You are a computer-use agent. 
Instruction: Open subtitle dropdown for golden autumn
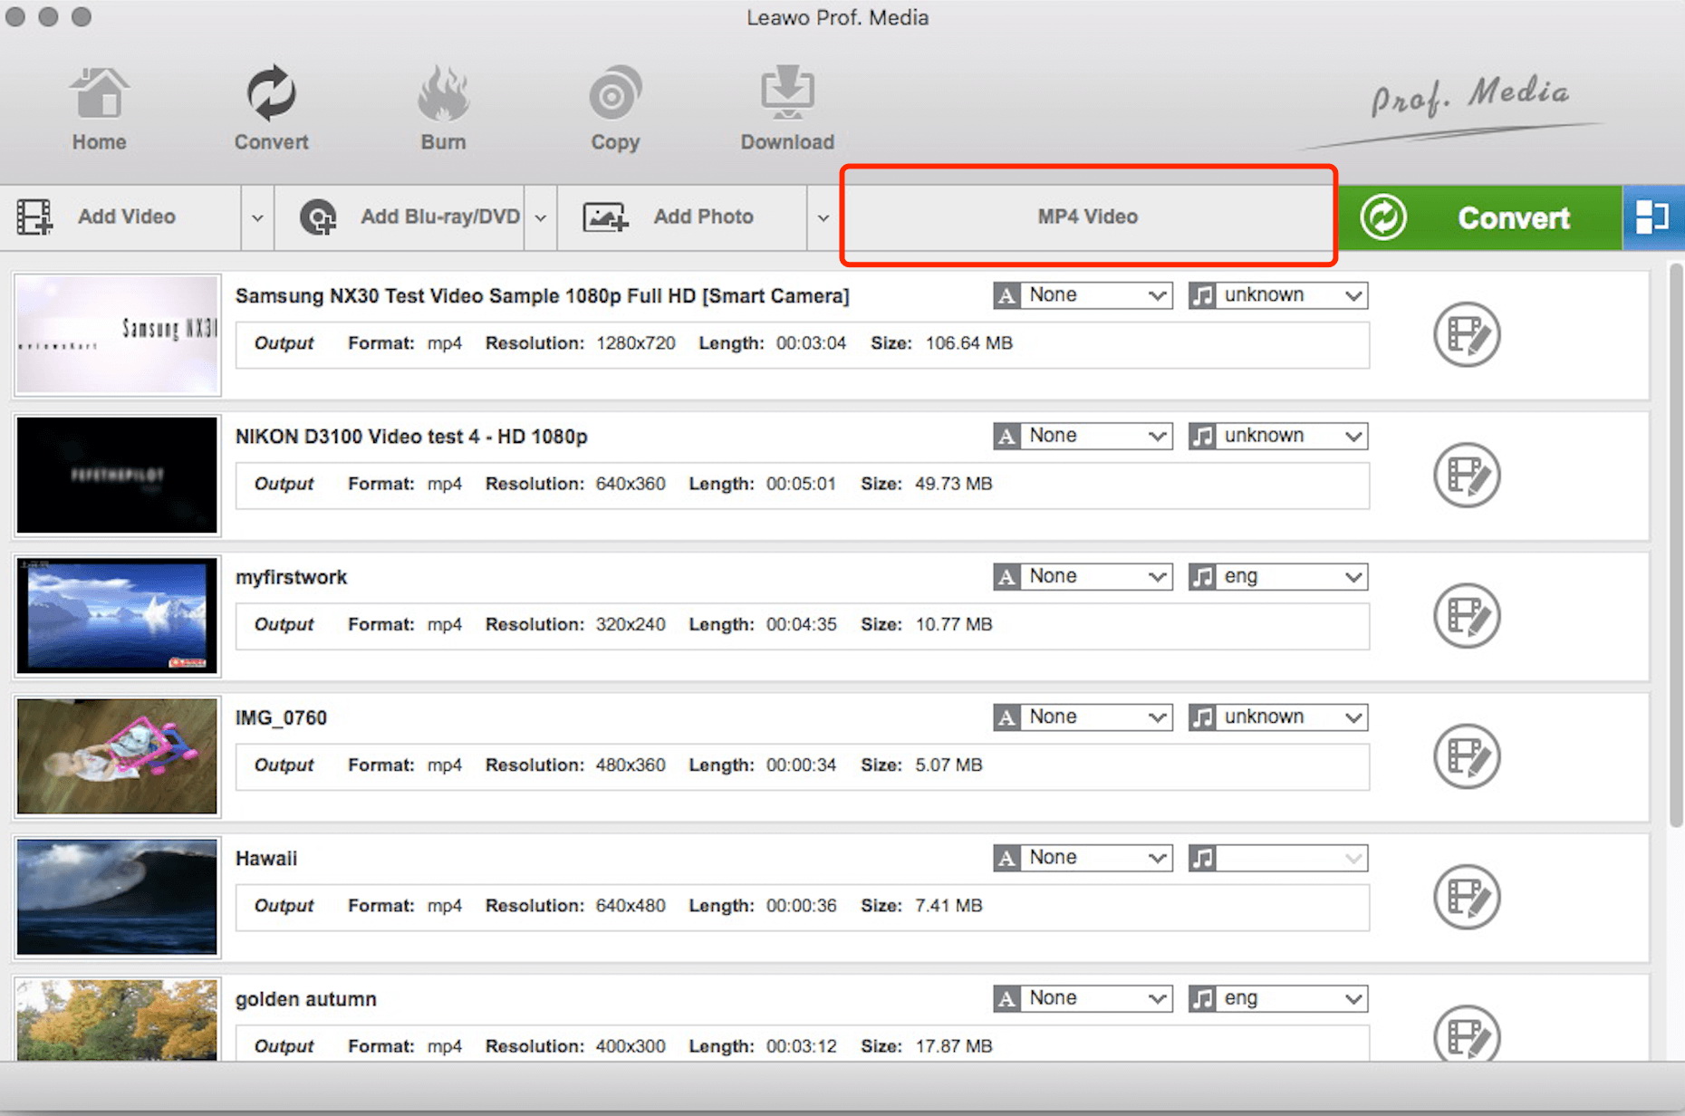click(1083, 998)
